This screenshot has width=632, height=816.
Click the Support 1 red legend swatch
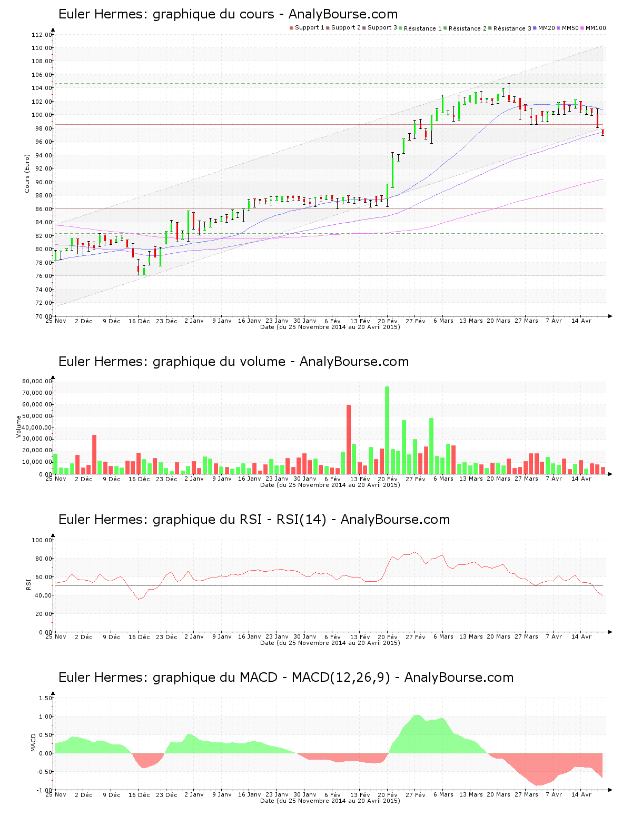click(x=291, y=28)
